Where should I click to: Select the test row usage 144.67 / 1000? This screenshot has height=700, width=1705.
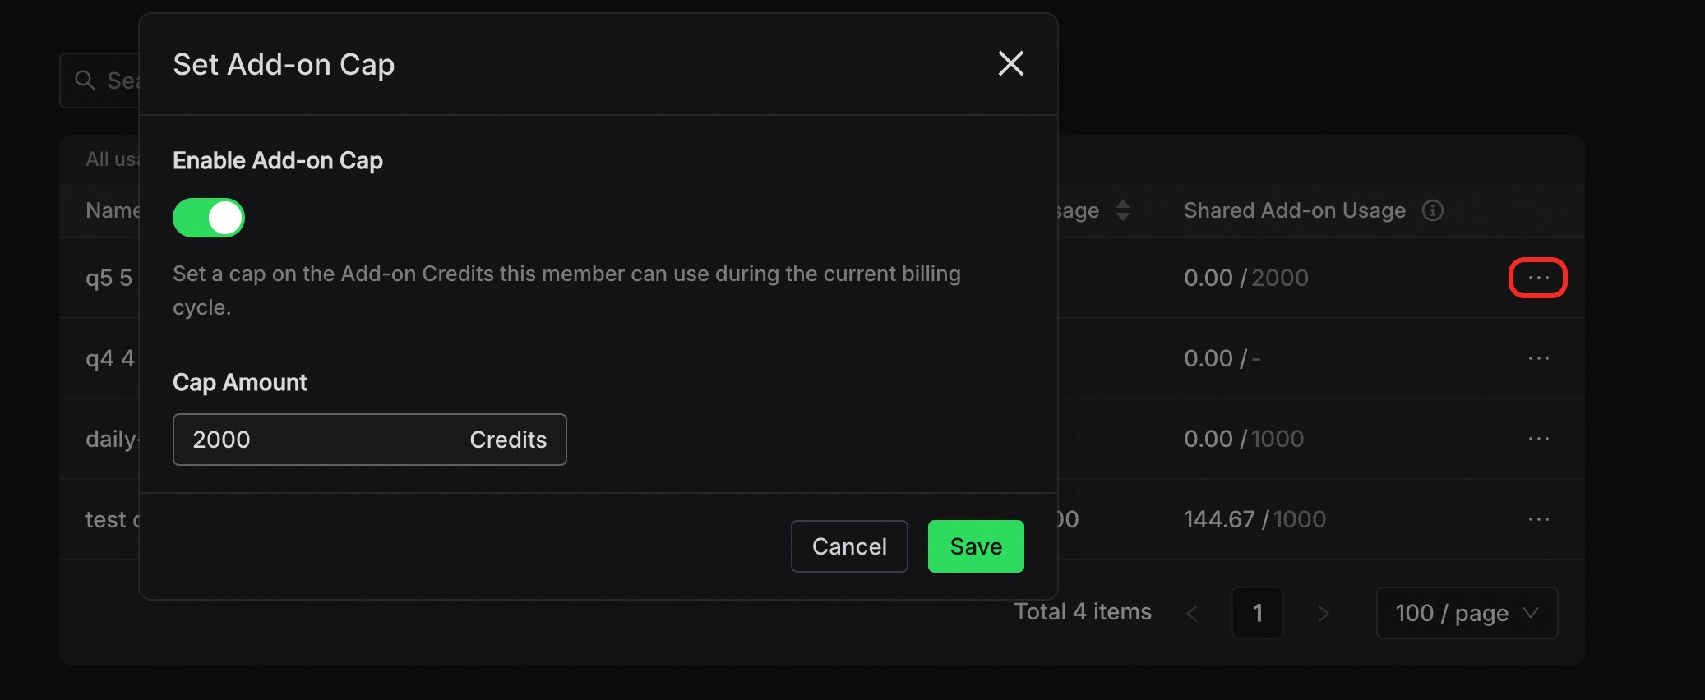pyautogui.click(x=1254, y=519)
